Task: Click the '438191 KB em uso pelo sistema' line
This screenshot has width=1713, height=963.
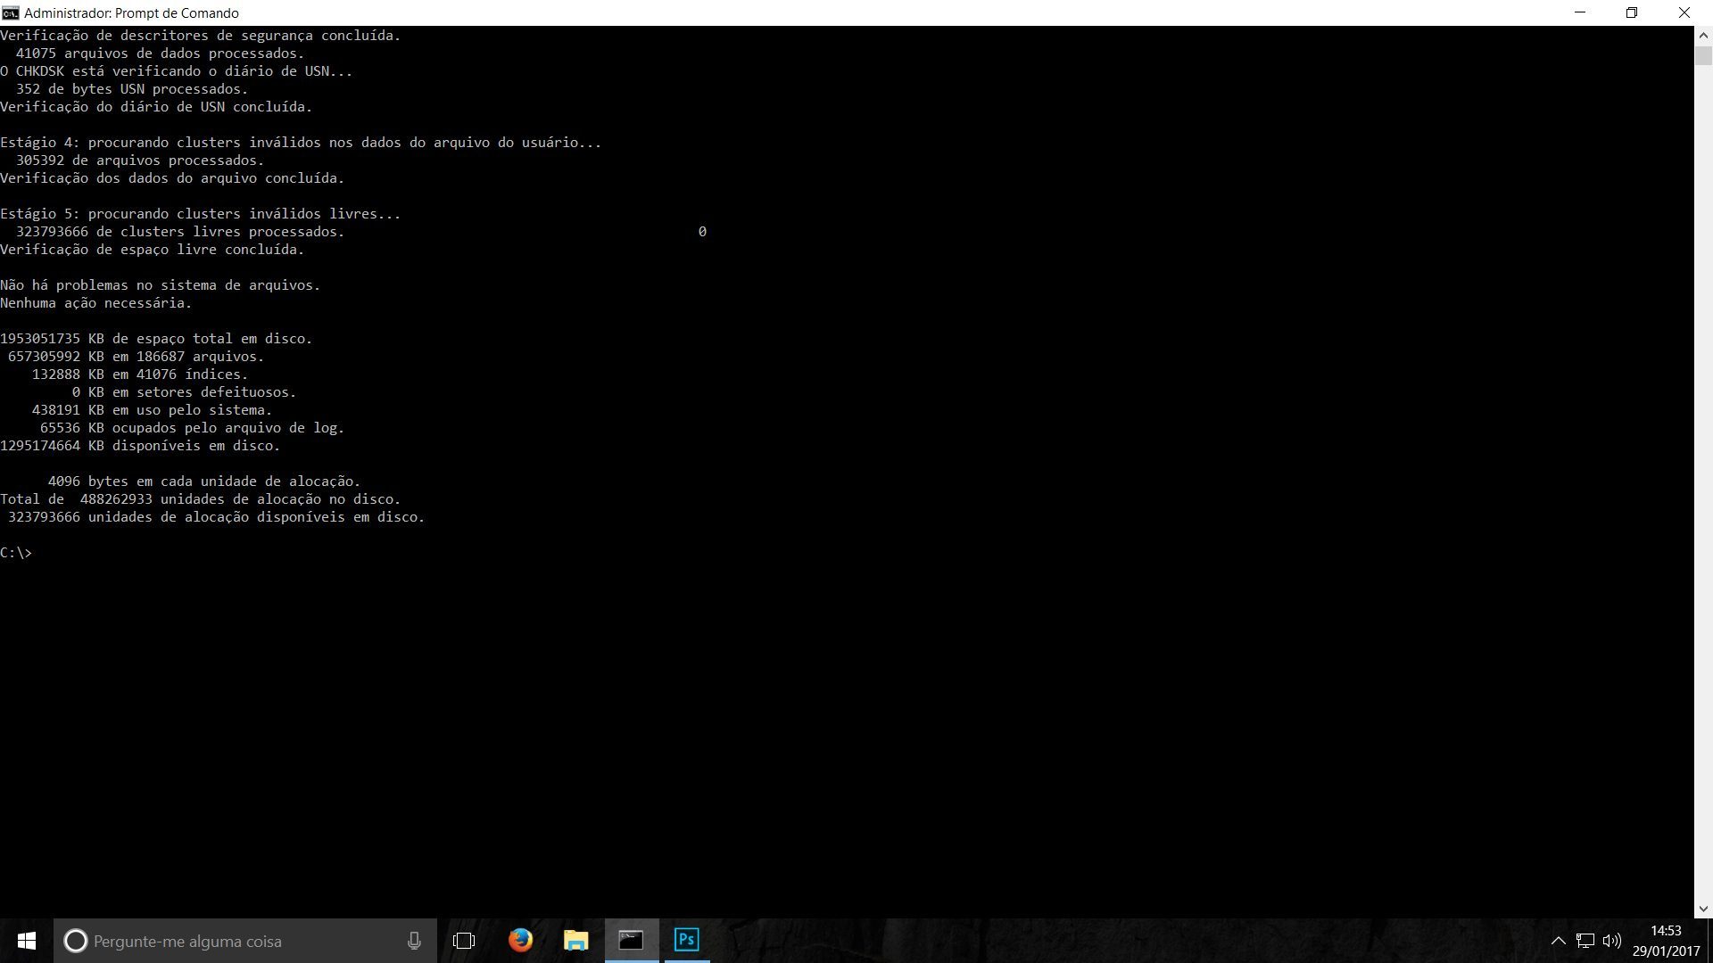Action: 152,410
